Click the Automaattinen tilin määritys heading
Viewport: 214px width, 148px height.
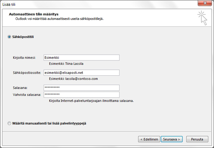[34, 14]
